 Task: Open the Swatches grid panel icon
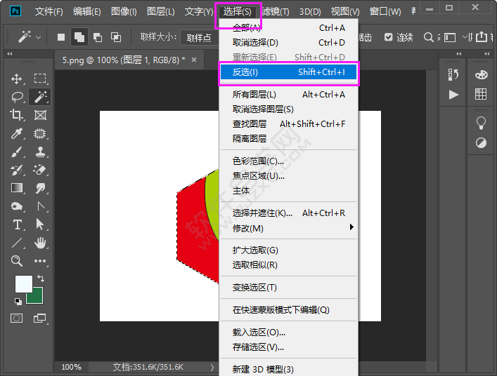(x=481, y=94)
